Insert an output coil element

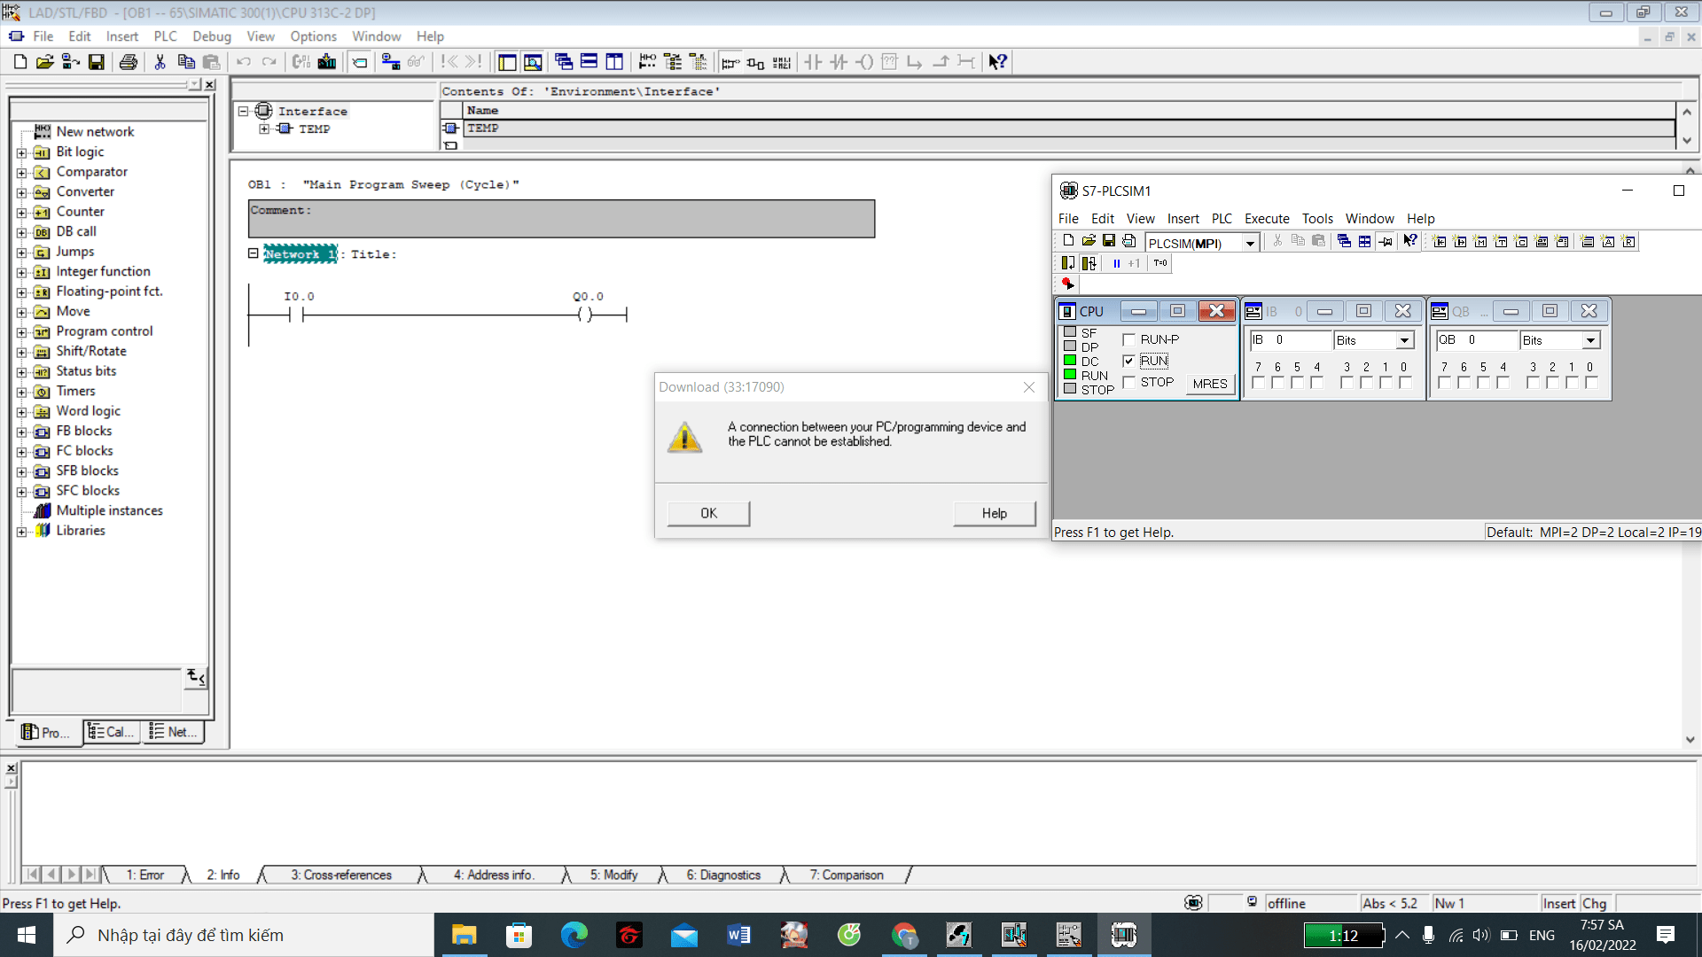tap(864, 62)
